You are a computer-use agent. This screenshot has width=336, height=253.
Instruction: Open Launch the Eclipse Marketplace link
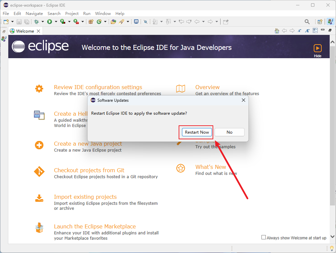point(95,226)
